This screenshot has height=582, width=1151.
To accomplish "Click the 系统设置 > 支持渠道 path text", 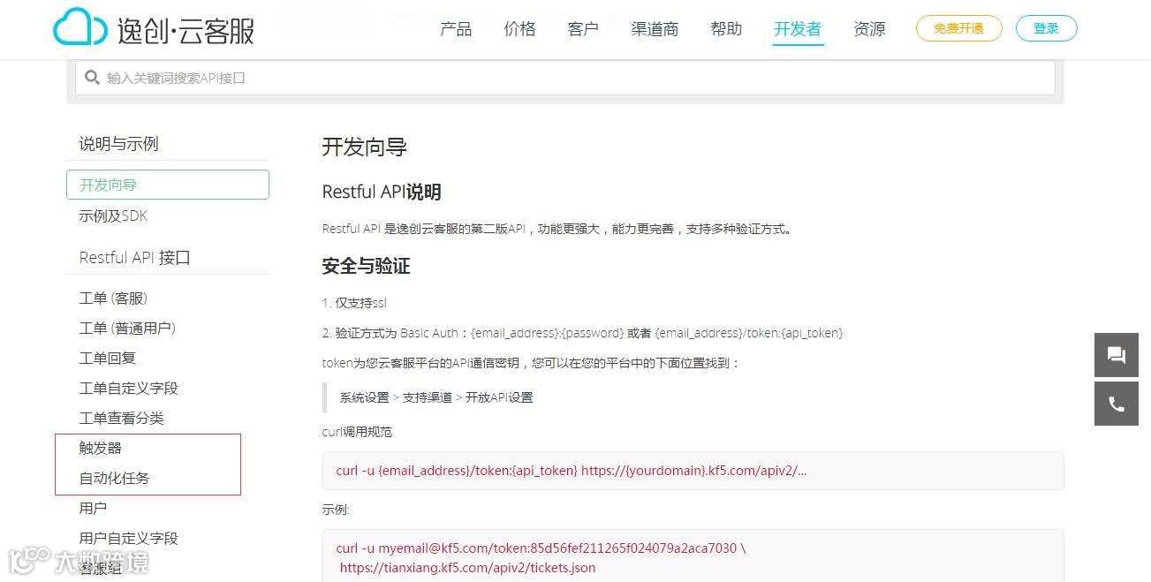I will click(x=436, y=397).
